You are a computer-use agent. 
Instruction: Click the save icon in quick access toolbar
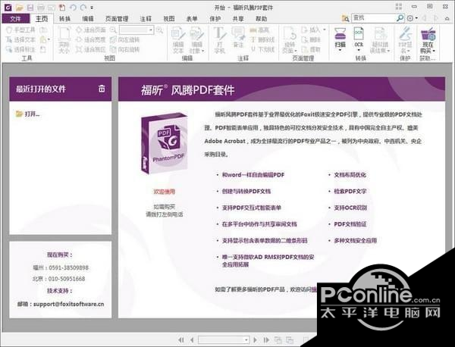click(30, 7)
